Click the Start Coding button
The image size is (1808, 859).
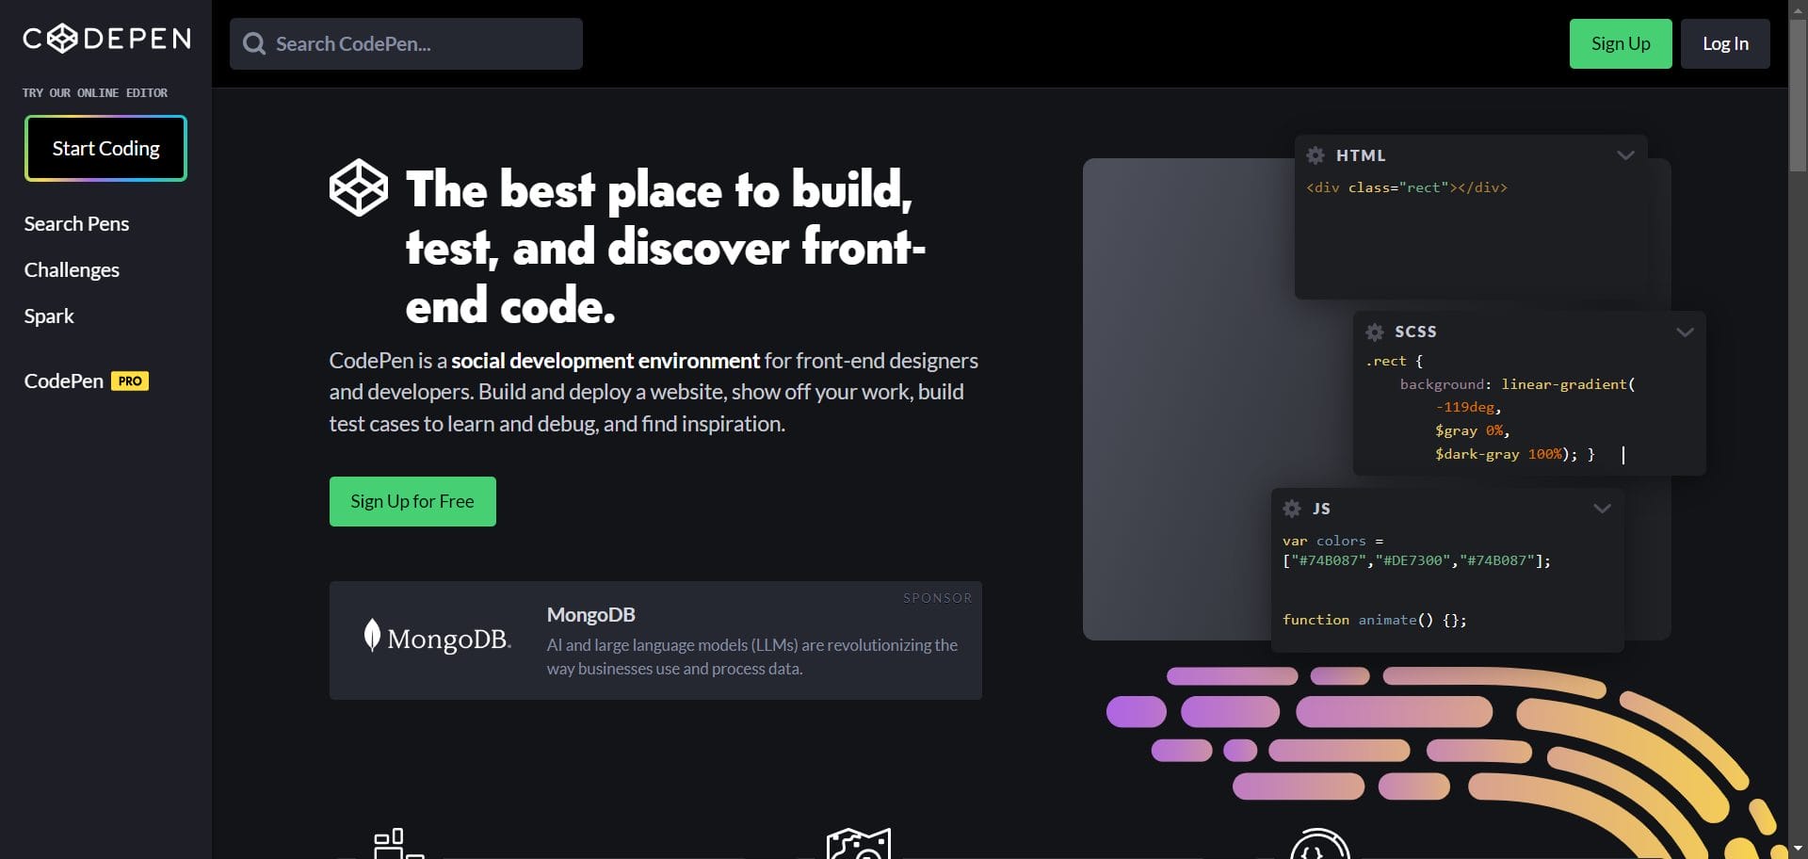click(105, 148)
